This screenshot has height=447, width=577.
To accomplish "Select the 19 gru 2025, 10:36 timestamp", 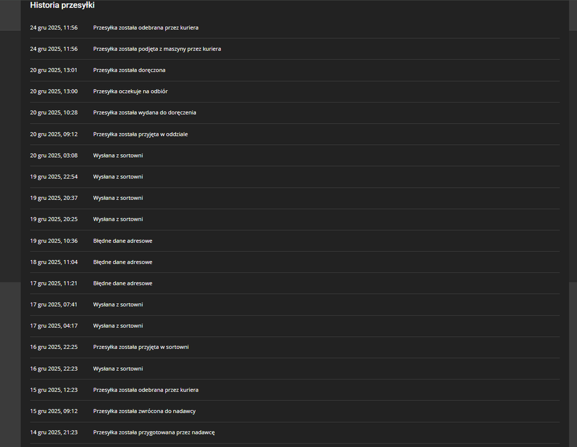I will [54, 241].
